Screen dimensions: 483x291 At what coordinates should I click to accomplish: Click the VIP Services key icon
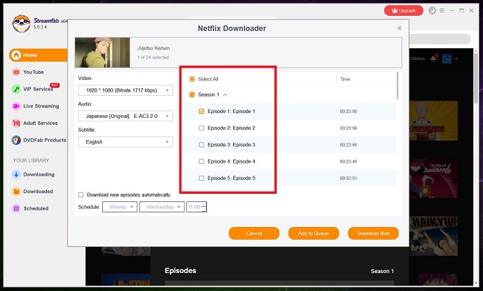click(x=16, y=89)
